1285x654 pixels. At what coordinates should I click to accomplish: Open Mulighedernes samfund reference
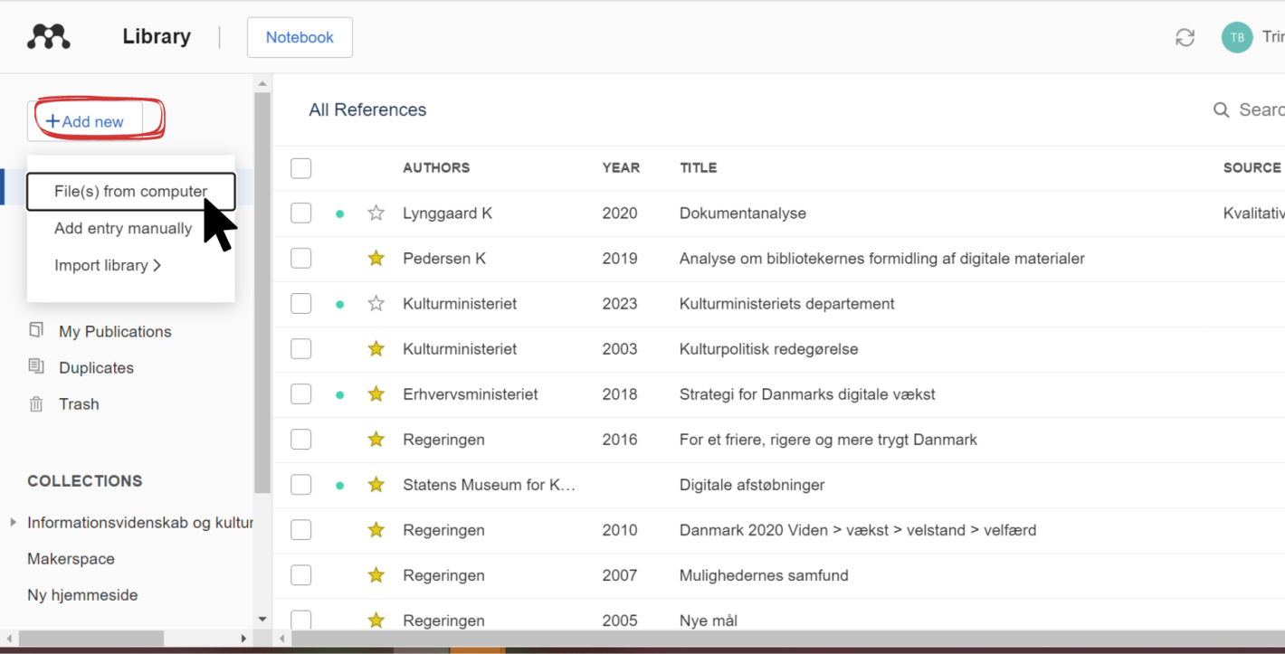(x=764, y=575)
